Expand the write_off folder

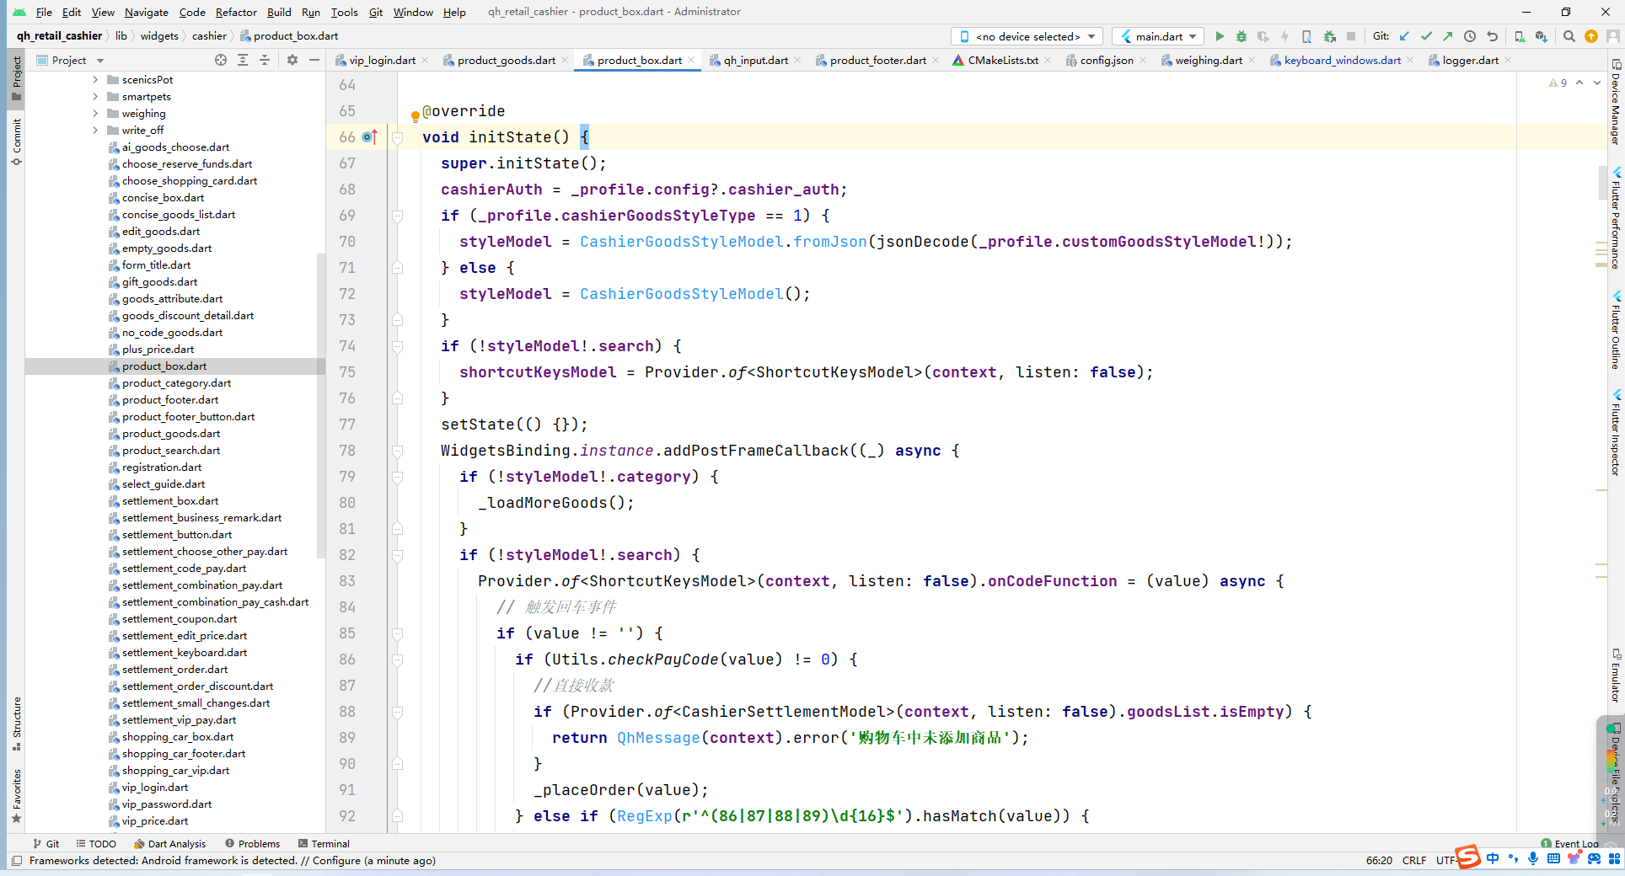[x=95, y=130]
